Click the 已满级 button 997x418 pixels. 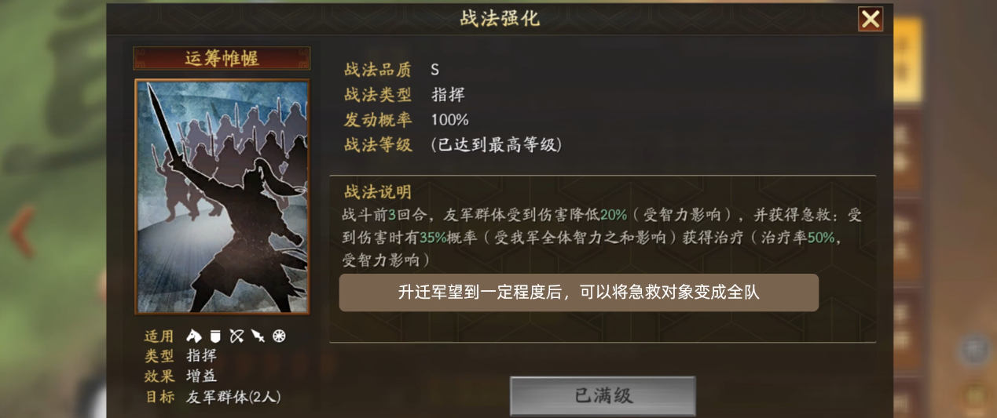click(603, 395)
